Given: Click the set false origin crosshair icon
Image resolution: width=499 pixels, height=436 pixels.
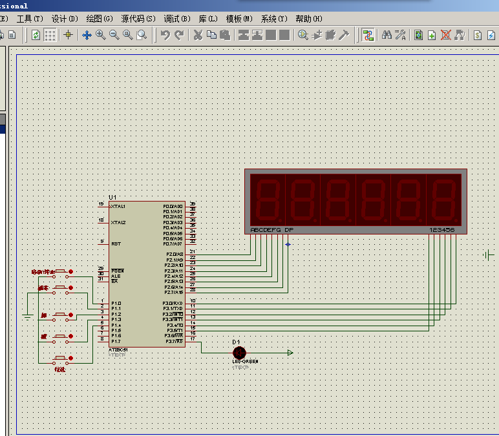Looking at the screenshot, I should [68, 35].
